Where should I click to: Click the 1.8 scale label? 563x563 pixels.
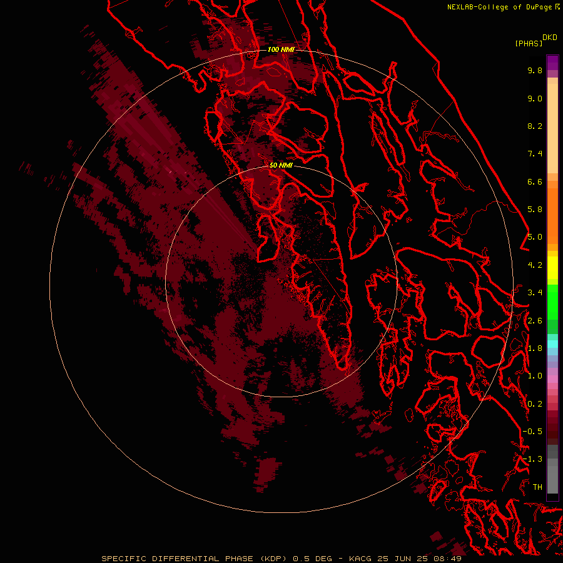[535, 348]
